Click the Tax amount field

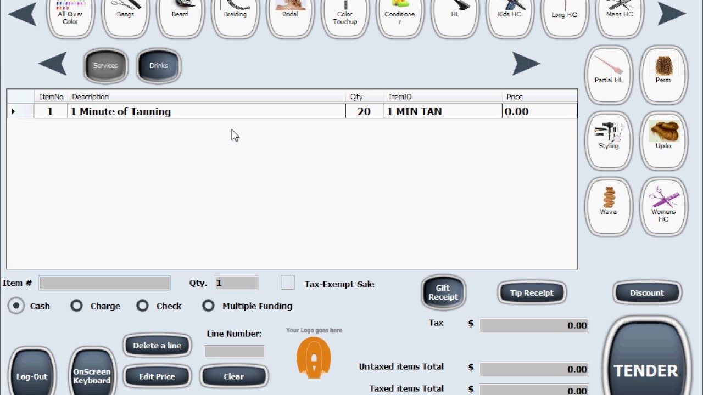pos(534,325)
